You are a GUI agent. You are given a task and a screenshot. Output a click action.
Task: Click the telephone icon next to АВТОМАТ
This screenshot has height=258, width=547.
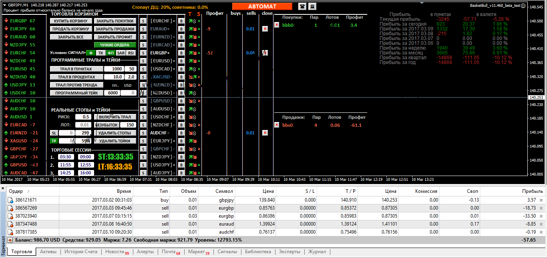302,6
